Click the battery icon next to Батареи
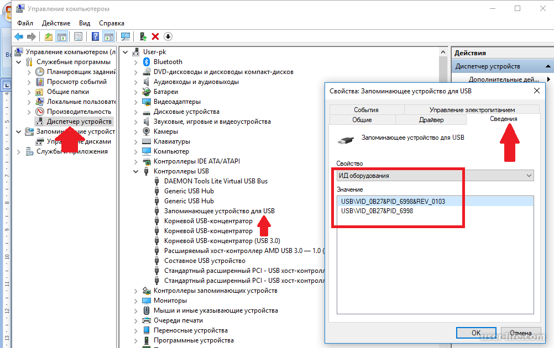The height and width of the screenshot is (348, 554). click(x=147, y=92)
